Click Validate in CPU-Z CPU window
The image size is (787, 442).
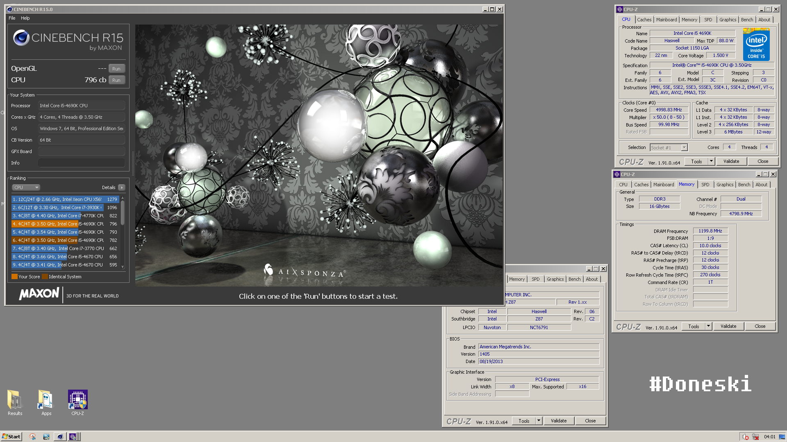731,162
